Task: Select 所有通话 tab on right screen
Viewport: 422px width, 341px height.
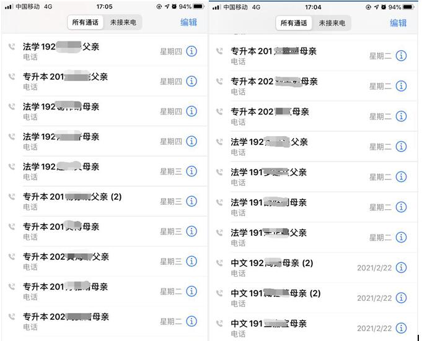Action: [x=294, y=23]
